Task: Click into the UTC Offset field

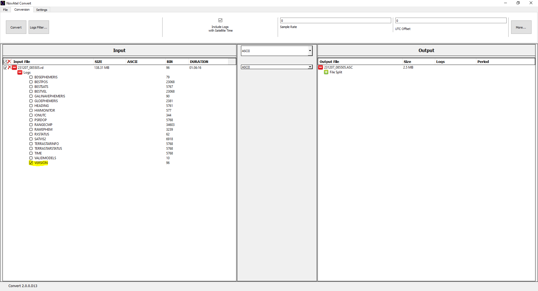Action: tap(451, 21)
